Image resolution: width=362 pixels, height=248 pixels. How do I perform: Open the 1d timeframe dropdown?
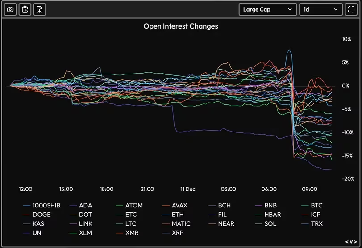click(x=320, y=9)
